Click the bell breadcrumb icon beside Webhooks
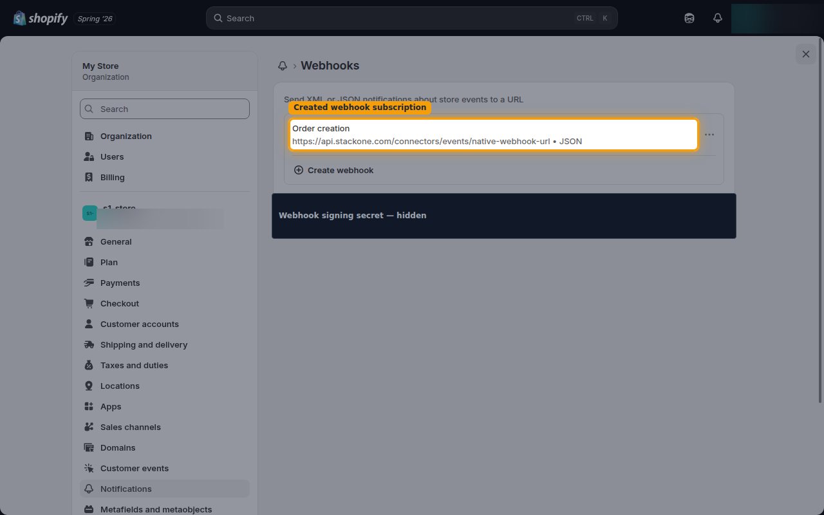Image resolution: width=824 pixels, height=515 pixels. click(282, 66)
